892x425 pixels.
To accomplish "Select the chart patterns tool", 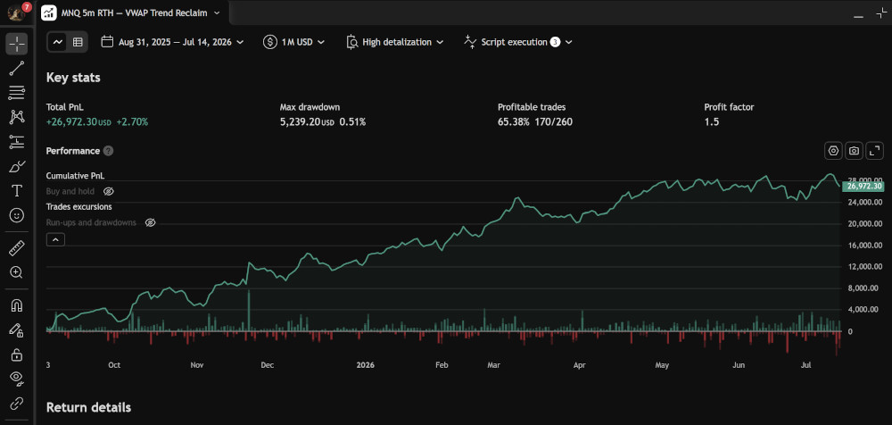I will click(16, 117).
